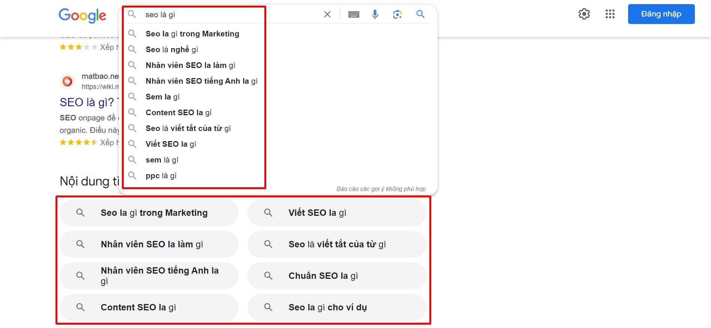Open the Google apps grid

pos(610,14)
